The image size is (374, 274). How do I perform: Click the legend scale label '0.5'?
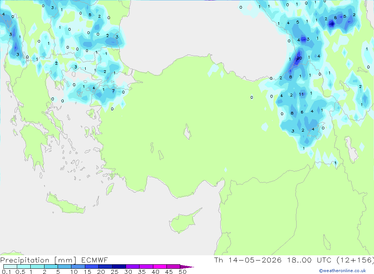(x=20, y=272)
